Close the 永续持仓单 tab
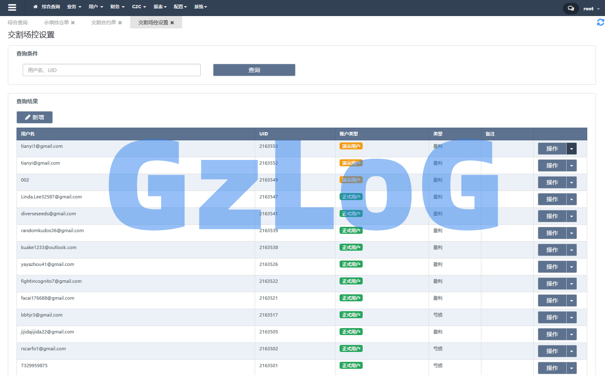605x375 pixels. click(x=73, y=23)
